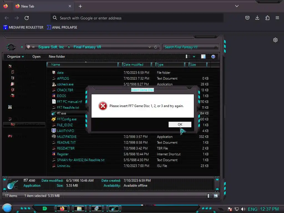The width and height of the screenshot is (284, 213).
Task: Refresh the Final Fantasy VII folder
Action: pyautogui.click(x=156, y=47)
